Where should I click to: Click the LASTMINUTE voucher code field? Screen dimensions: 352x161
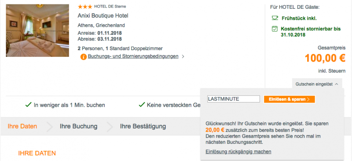tap(234, 99)
